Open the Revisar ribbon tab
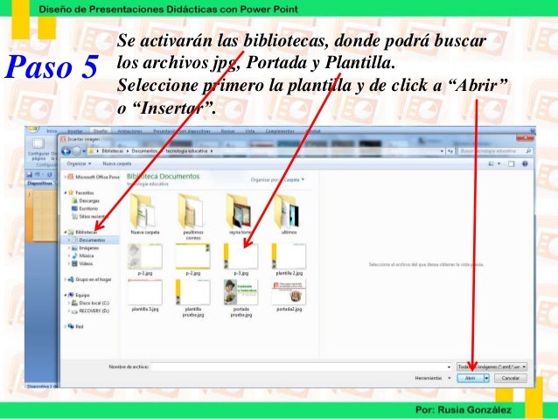The image size is (558, 419). pos(227,131)
